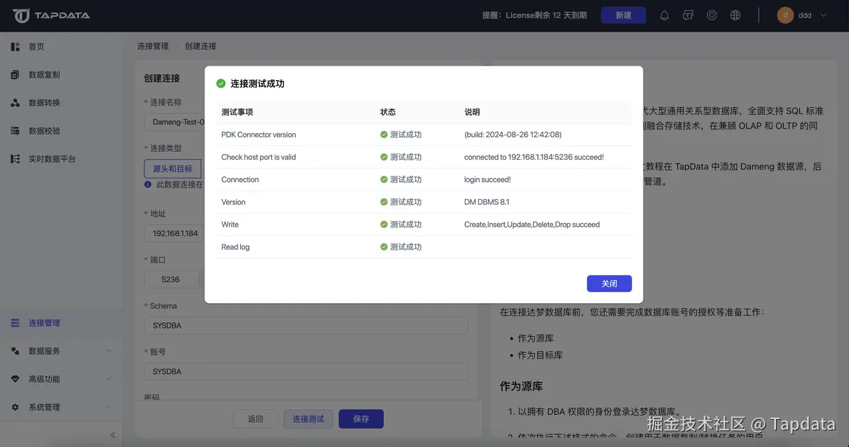The width and height of the screenshot is (849, 447).
Task: Click the 端口 input field
Action: tap(171, 279)
